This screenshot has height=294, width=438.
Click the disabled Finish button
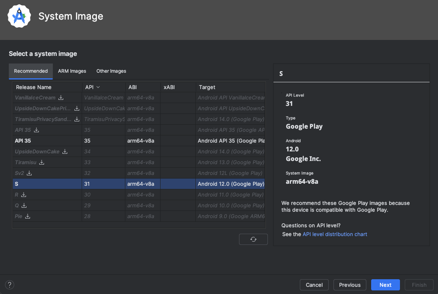point(419,285)
